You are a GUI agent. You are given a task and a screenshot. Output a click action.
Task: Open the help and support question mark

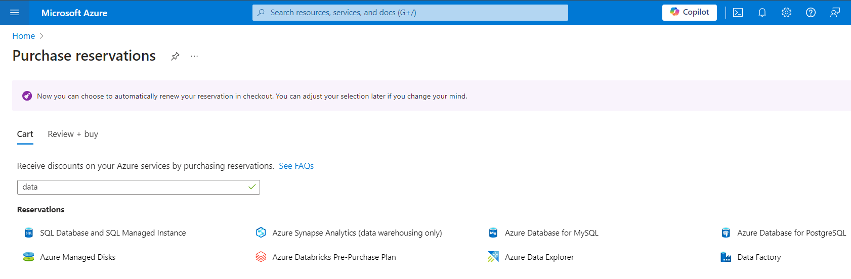click(811, 13)
